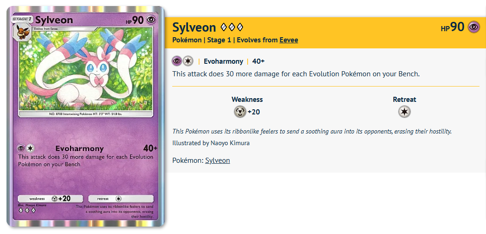The height and width of the screenshot is (234, 486).
Task: Click the Sylveon card artwork
Action: point(86,71)
